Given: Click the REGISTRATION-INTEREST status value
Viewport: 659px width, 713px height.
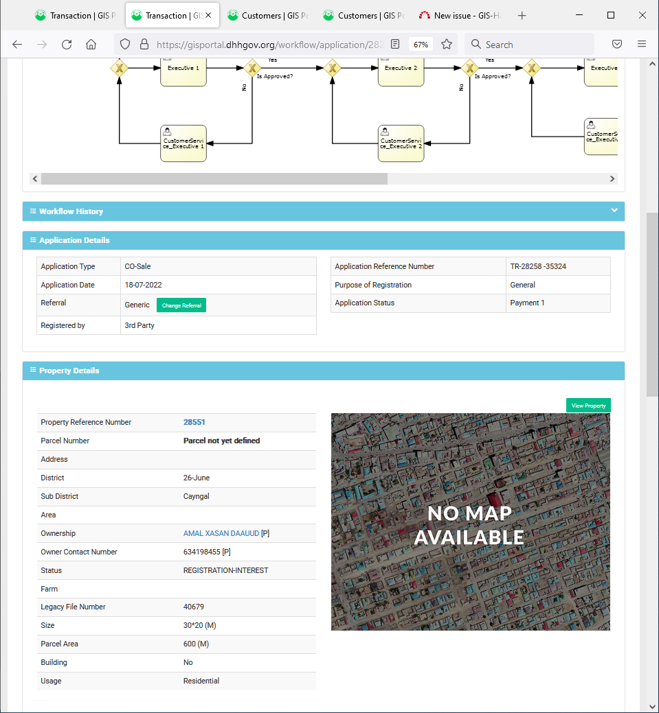Looking at the screenshot, I should 225,571.
